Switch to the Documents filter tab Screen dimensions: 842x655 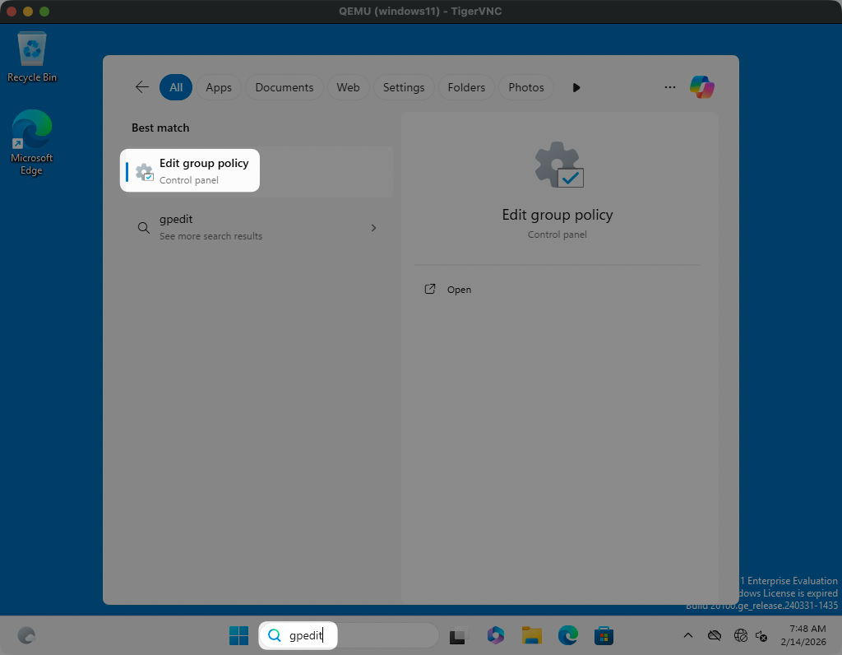pyautogui.click(x=284, y=87)
